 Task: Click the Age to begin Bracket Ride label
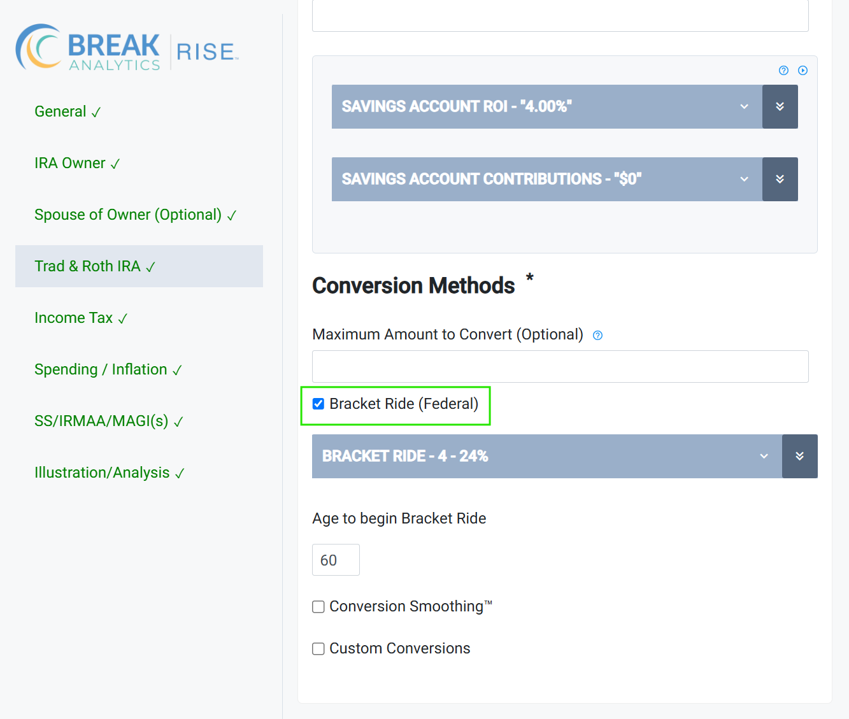click(x=399, y=518)
